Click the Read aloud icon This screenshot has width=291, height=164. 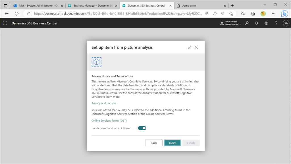point(215,14)
